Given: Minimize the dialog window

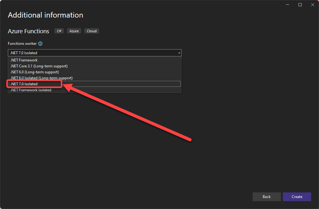Looking at the screenshot, I should pyautogui.click(x=288, y=5).
